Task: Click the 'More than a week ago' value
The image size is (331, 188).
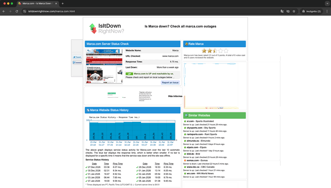Action: [x=168, y=67]
